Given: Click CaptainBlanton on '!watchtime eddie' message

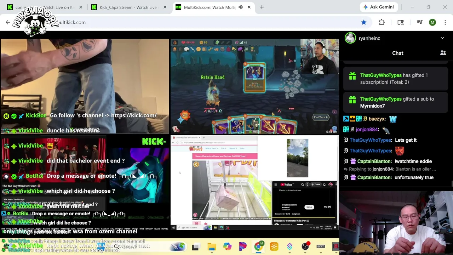Looking at the screenshot, I should 374,161.
